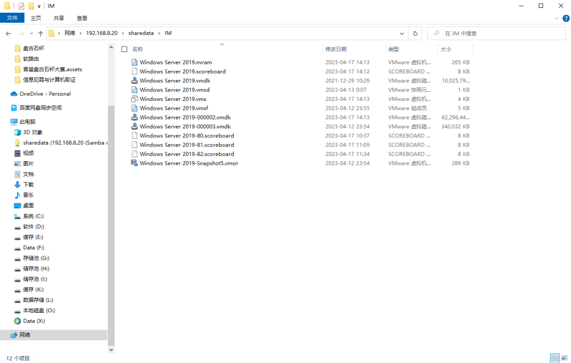Open Data (X:) disc drive
Viewport: 571px width, 363px height.
click(x=29, y=321)
